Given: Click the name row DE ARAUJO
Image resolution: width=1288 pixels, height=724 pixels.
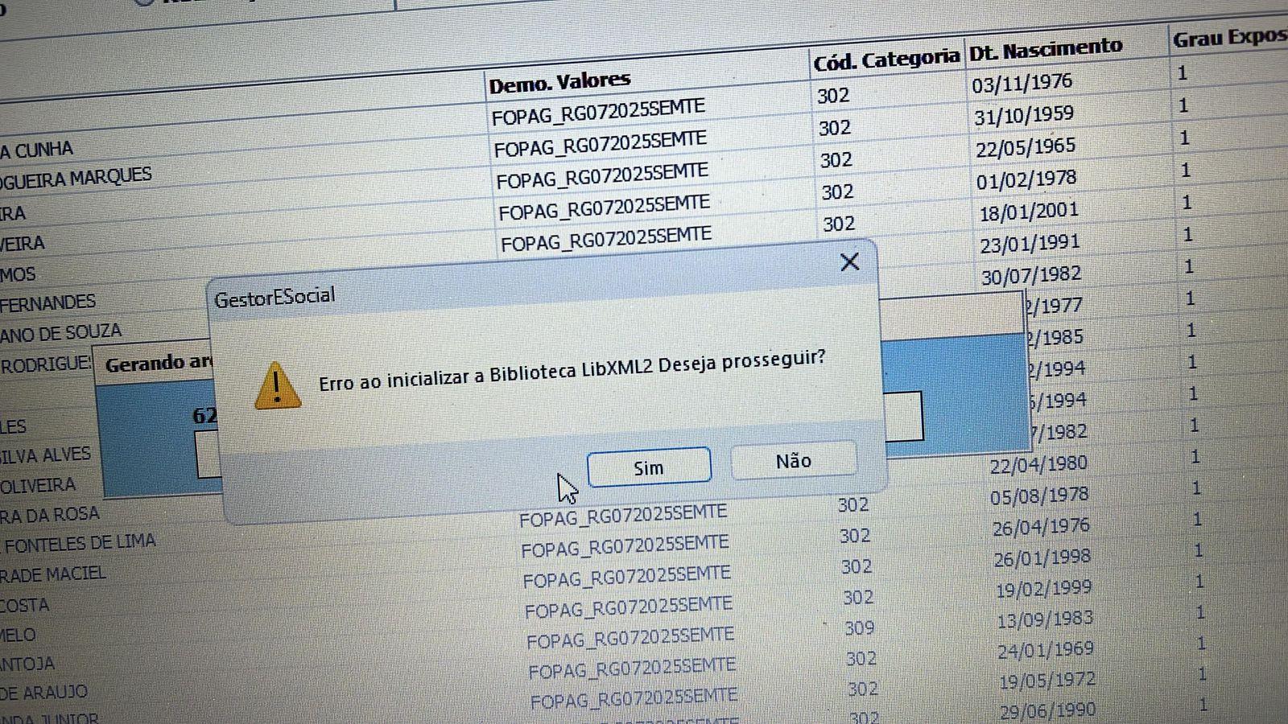Looking at the screenshot, I should pos(43,693).
